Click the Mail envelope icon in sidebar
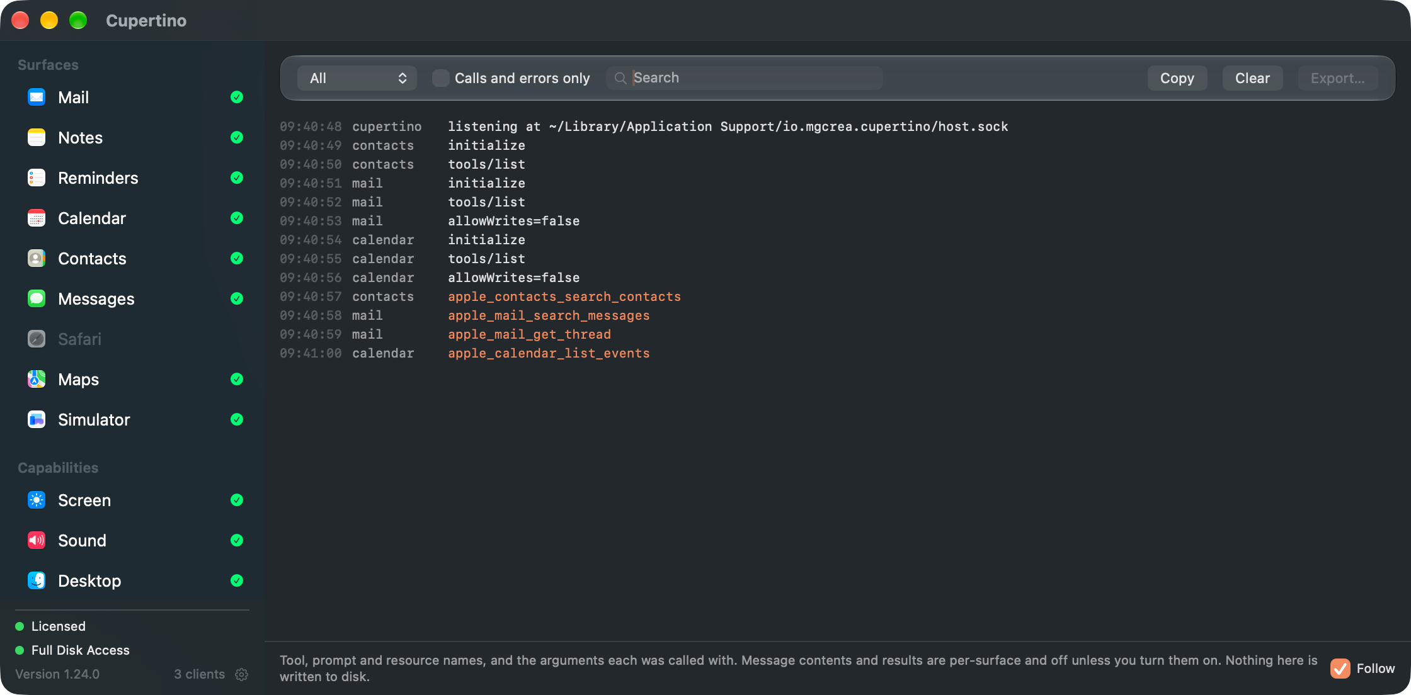Viewport: 1411px width, 695px height. point(37,98)
